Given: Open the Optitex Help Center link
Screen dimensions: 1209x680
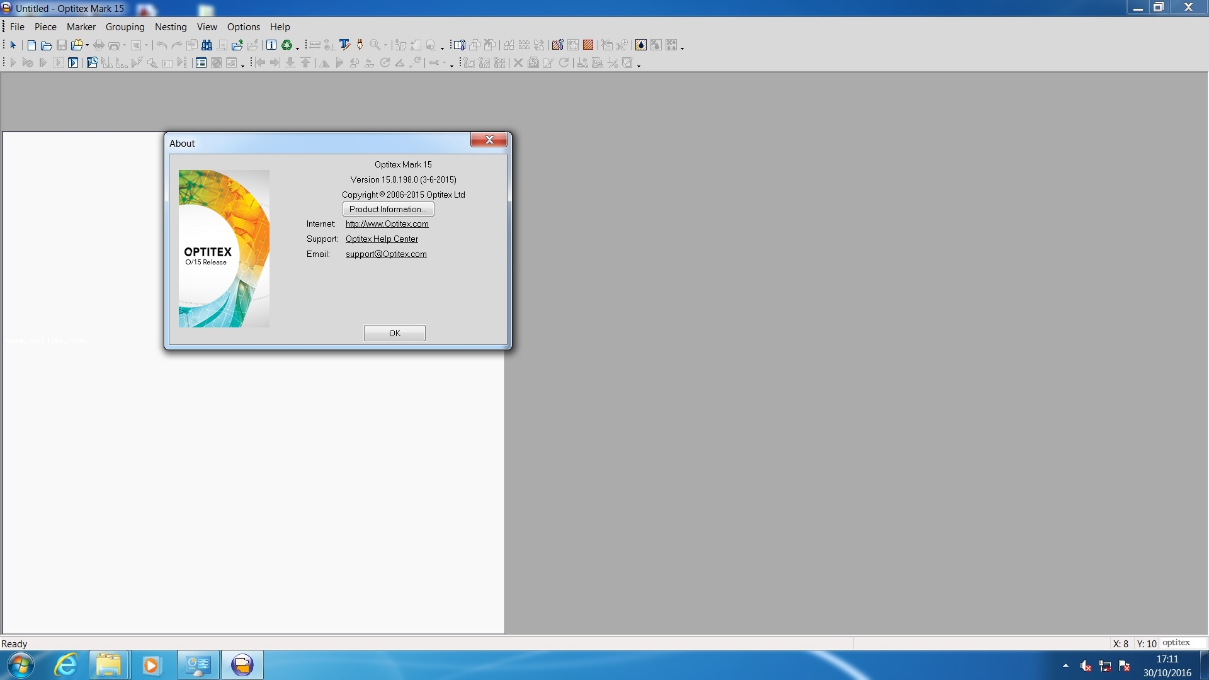Looking at the screenshot, I should 382,239.
